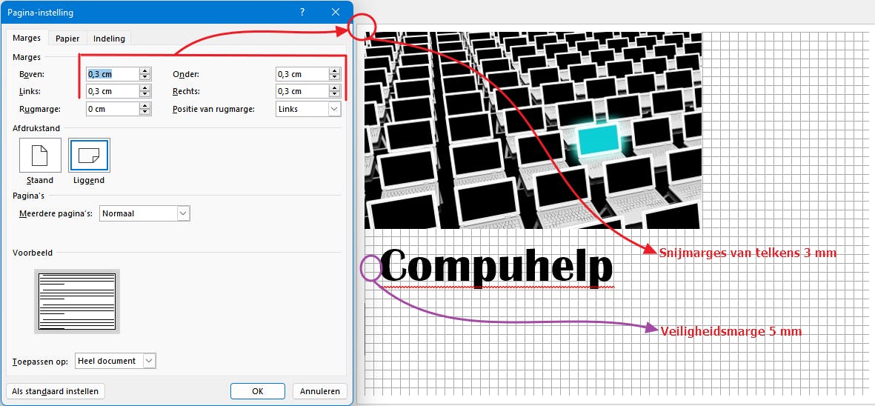Open the Meerdere pagina's dropdown
Viewport: 875px width, 406px height.
pyautogui.click(x=144, y=213)
